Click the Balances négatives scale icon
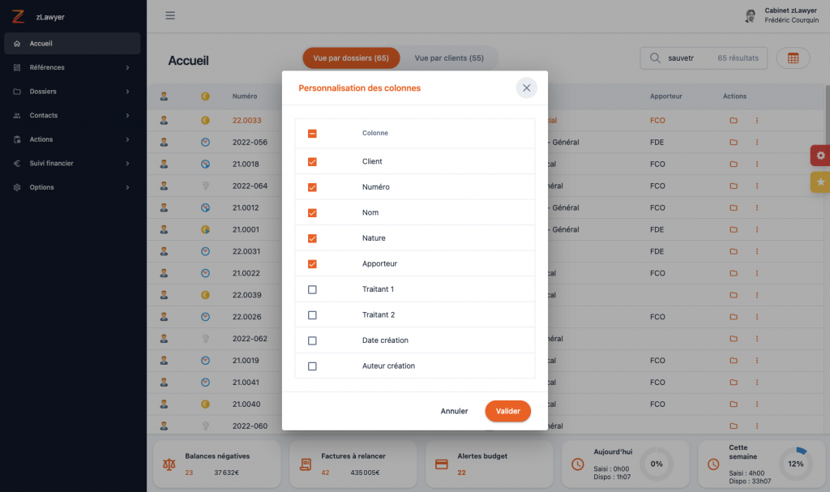This screenshot has width=830, height=492. [169, 464]
